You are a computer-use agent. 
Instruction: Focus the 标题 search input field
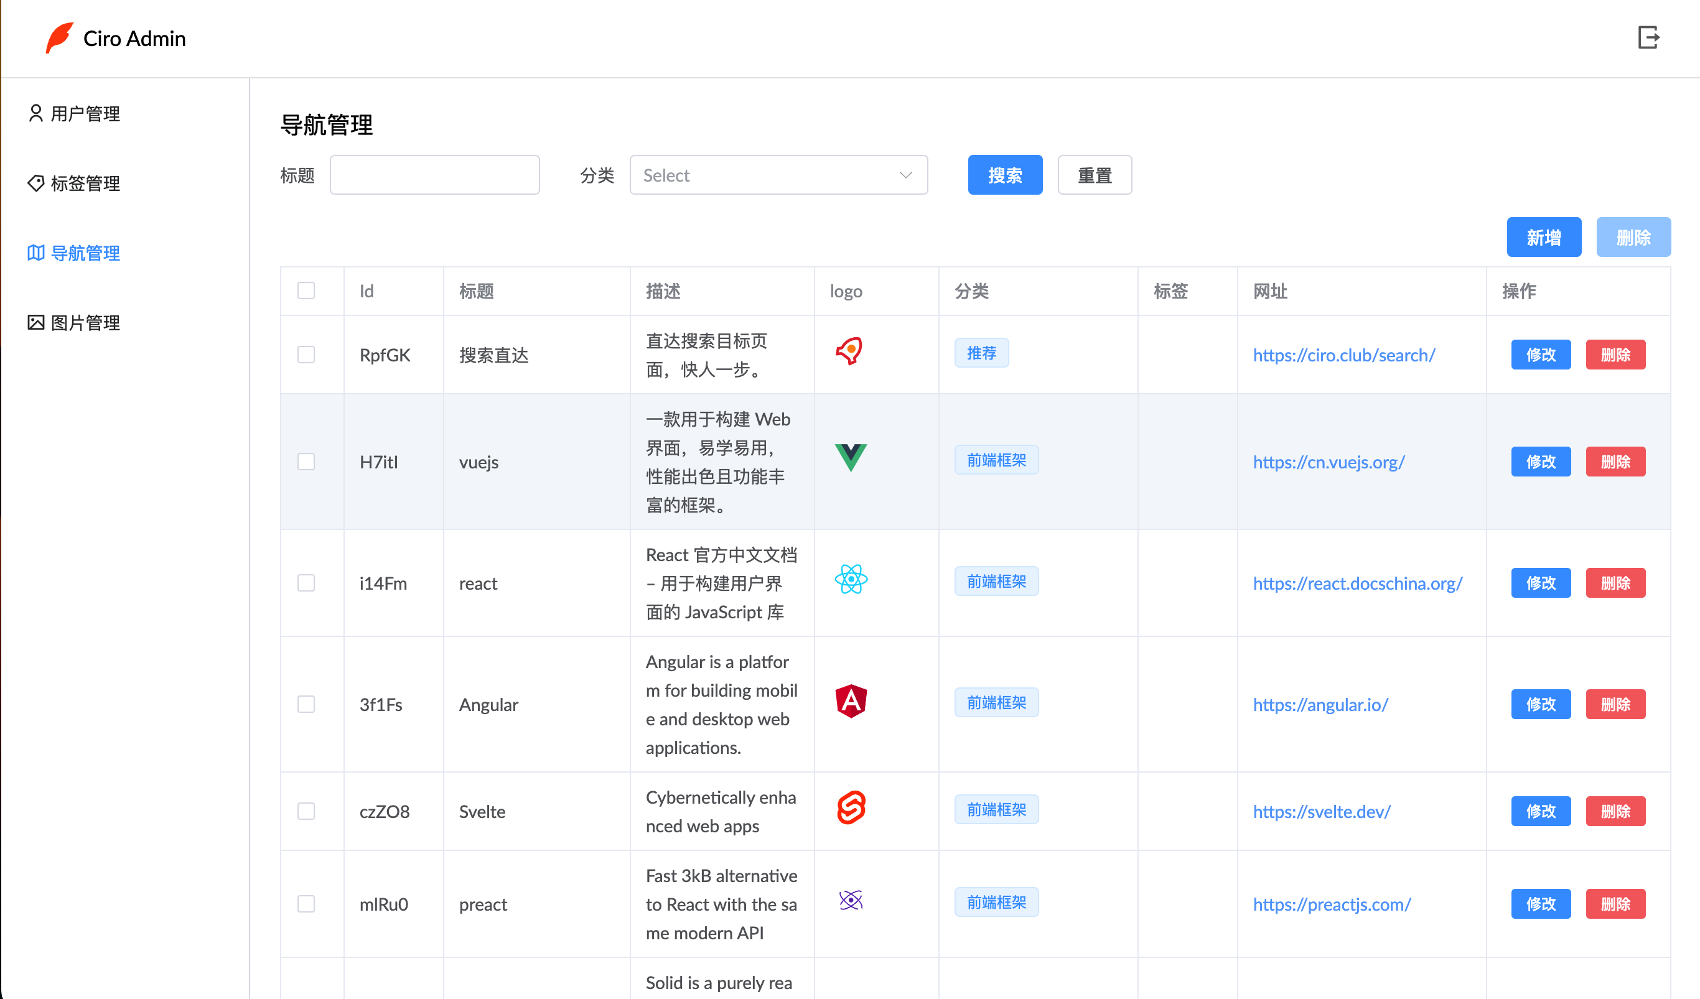click(x=434, y=175)
